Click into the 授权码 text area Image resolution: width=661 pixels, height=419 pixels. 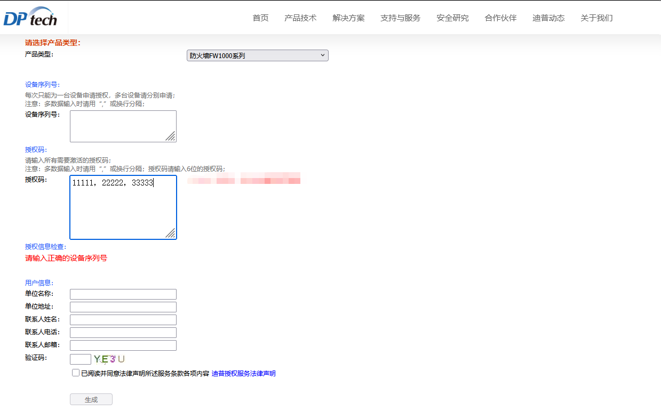coord(123,207)
